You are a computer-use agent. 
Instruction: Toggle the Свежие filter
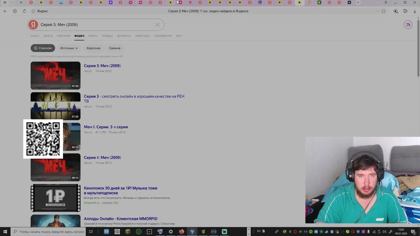pos(115,48)
